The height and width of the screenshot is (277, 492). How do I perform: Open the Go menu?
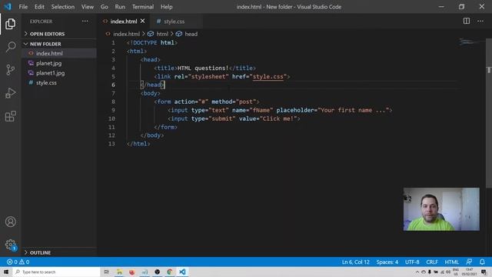pos(105,7)
